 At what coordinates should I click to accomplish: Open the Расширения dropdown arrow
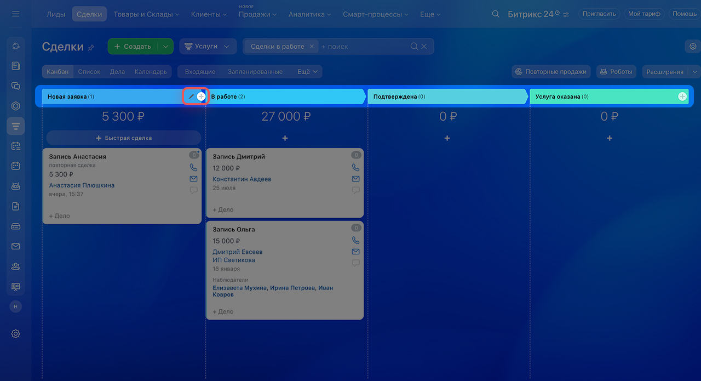pyautogui.click(x=695, y=72)
